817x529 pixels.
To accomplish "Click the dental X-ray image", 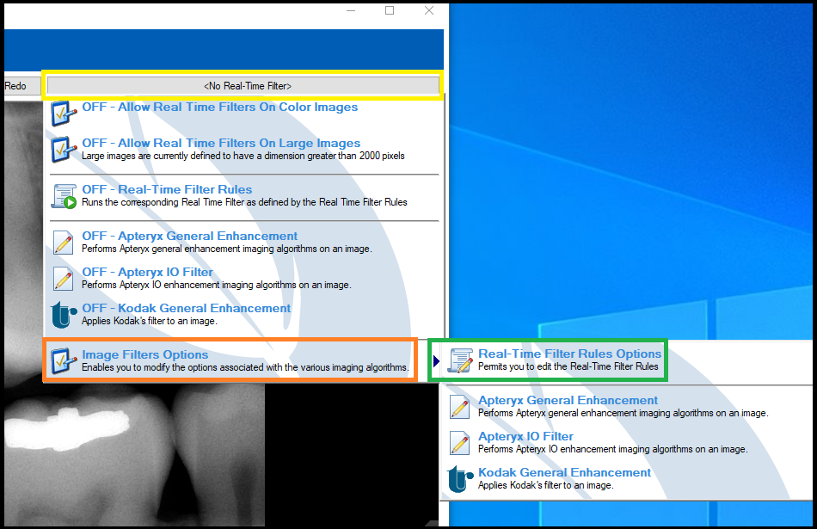I will (x=134, y=454).
